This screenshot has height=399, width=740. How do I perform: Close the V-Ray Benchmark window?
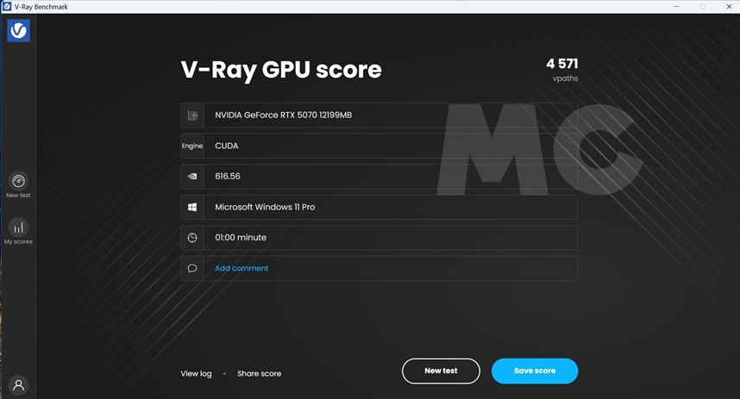tap(729, 7)
